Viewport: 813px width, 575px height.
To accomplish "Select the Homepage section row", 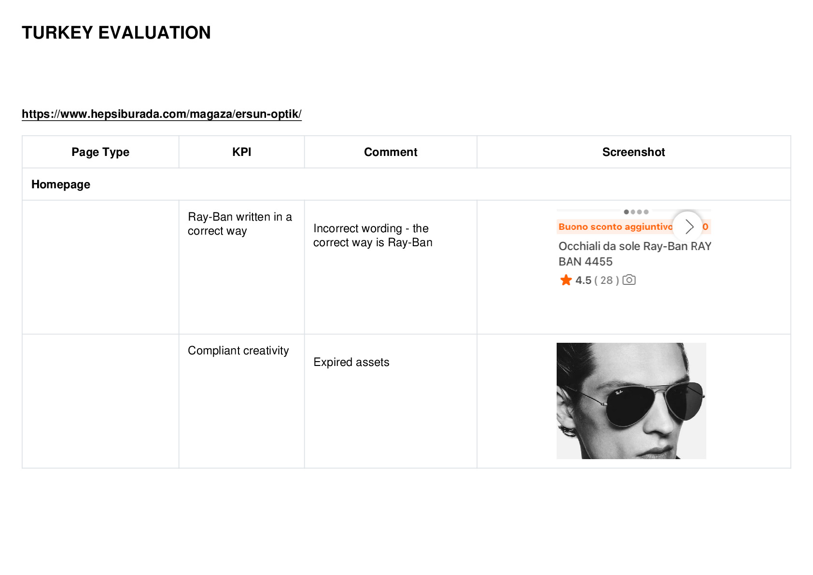I will point(406,184).
